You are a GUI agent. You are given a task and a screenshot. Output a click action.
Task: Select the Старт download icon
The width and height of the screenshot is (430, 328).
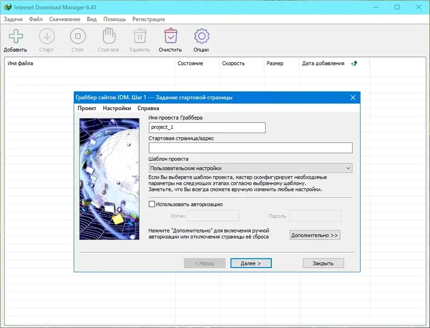pos(47,38)
